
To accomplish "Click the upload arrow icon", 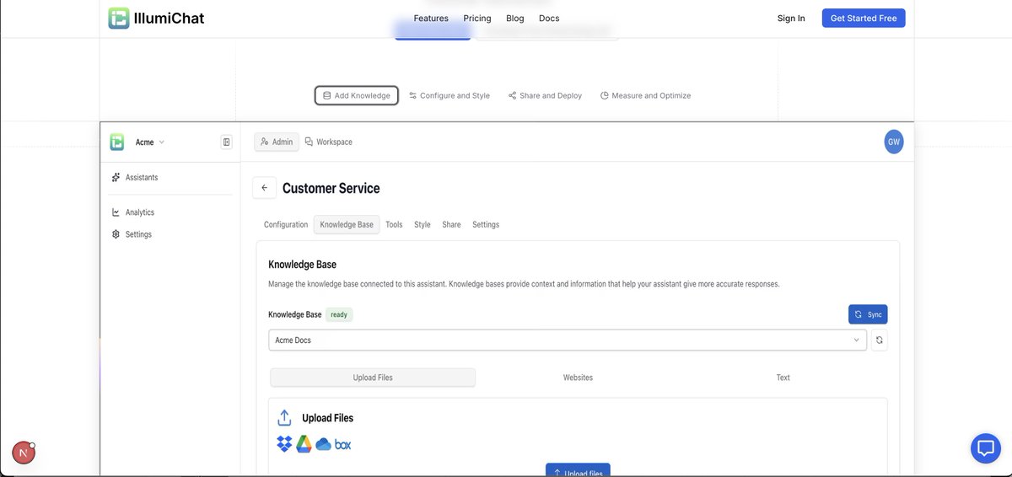I will coord(284,418).
